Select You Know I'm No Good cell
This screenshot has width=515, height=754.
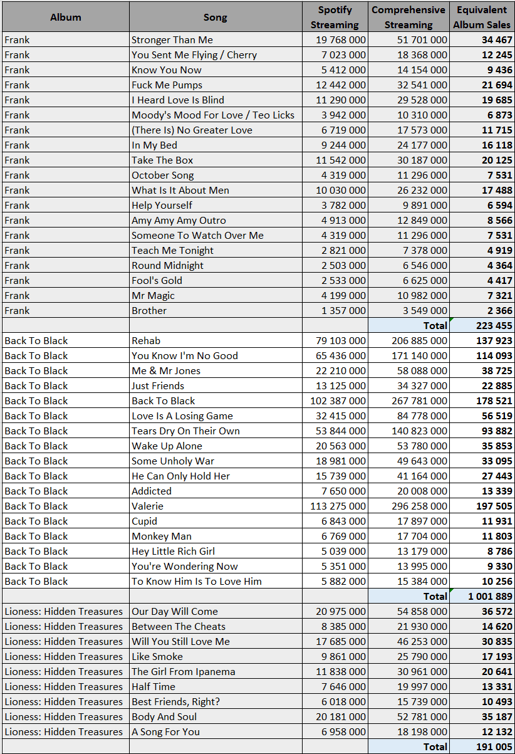[x=216, y=355]
